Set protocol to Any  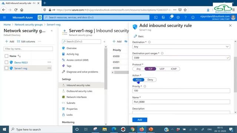pyautogui.click(x=138, y=69)
